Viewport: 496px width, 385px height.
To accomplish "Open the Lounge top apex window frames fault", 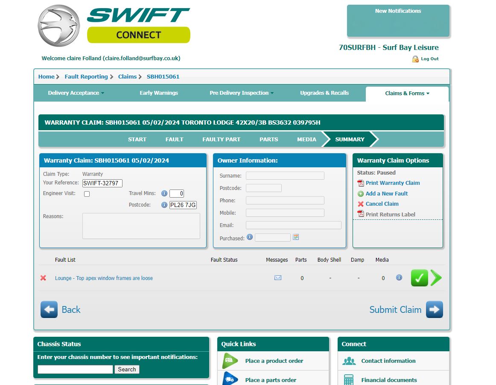I will (x=104, y=278).
